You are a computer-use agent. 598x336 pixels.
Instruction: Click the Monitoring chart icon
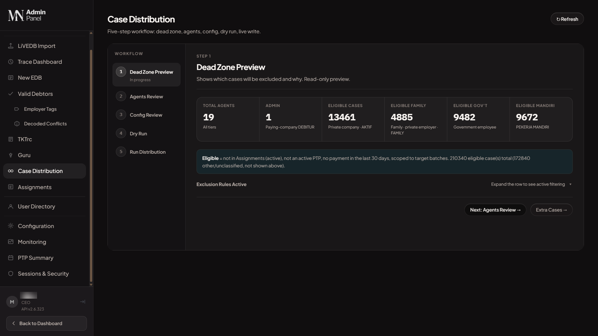tap(11, 242)
